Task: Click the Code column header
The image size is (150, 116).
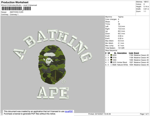Action: tap(131, 53)
